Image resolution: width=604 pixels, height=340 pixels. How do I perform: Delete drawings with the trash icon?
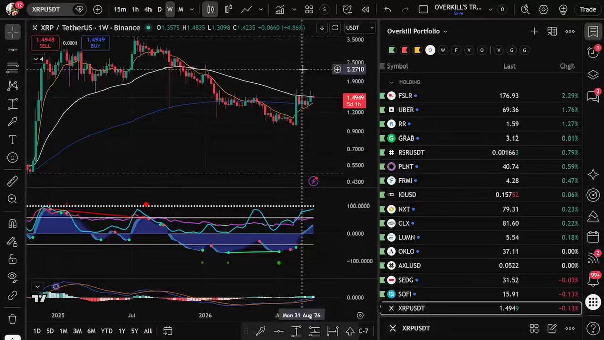click(13, 319)
